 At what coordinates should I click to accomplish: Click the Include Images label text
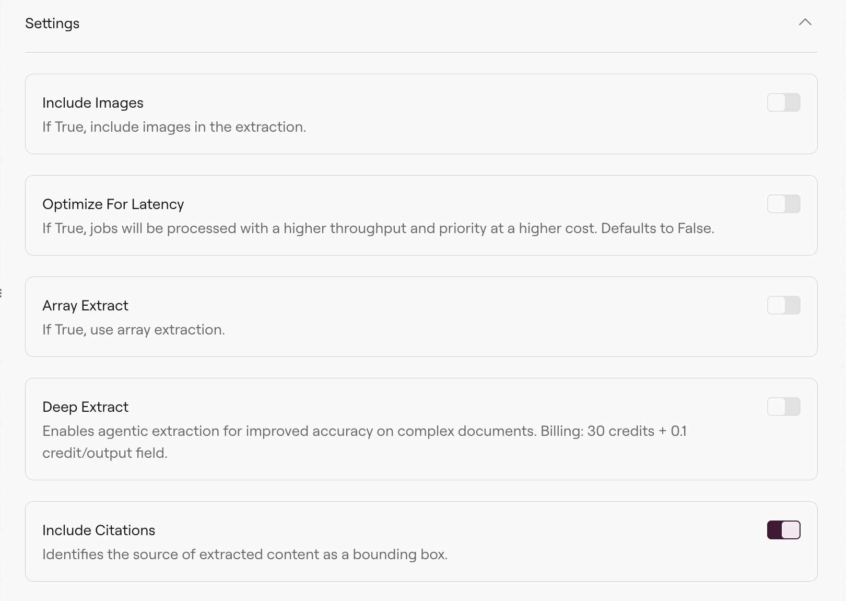(92, 102)
